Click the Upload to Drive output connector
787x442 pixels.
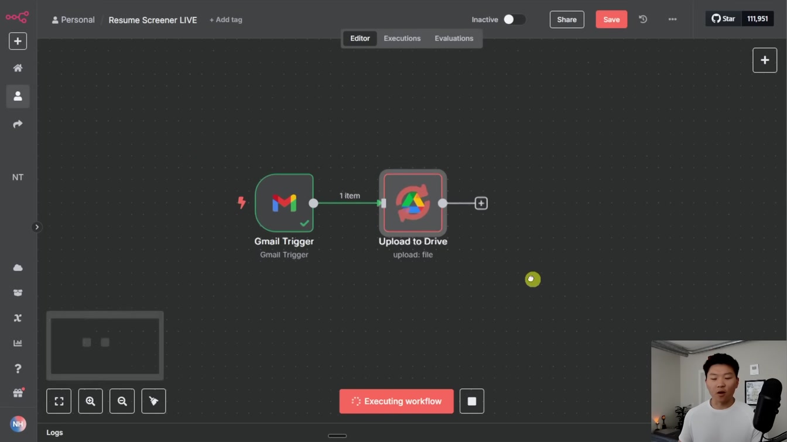tap(443, 203)
